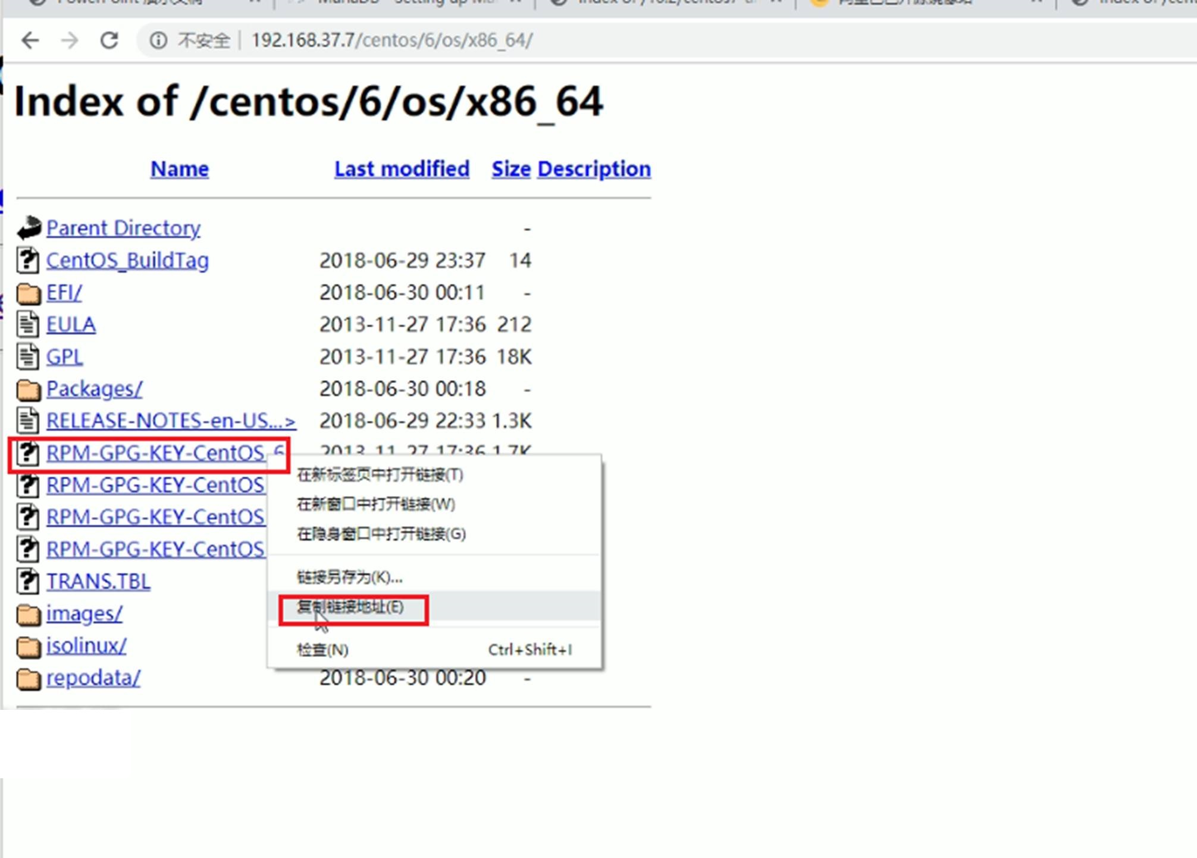The width and height of the screenshot is (1197, 858).
Task: Click the document icon beside EULA
Action: click(28, 325)
